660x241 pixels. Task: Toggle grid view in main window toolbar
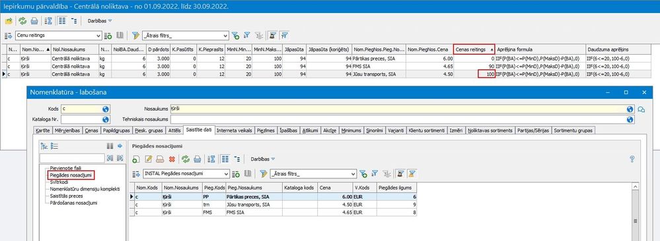point(62,20)
